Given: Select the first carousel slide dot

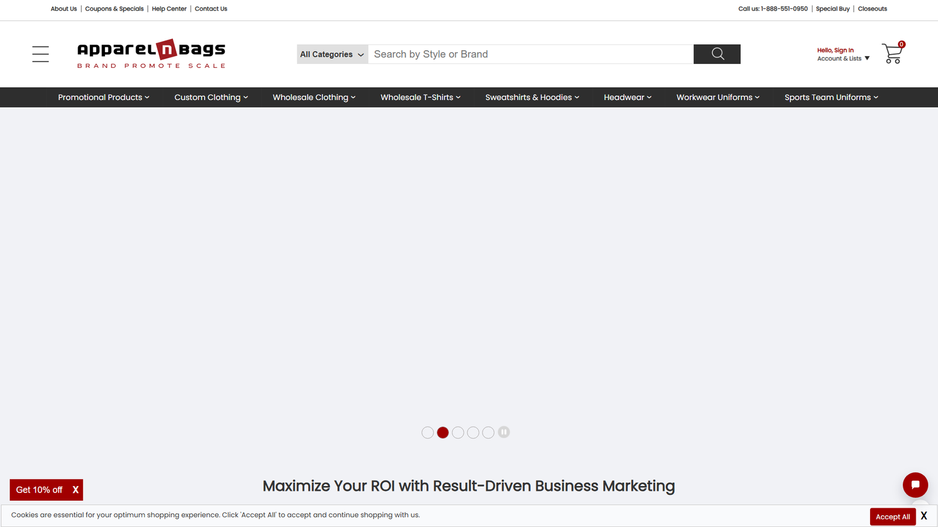Looking at the screenshot, I should tap(427, 433).
